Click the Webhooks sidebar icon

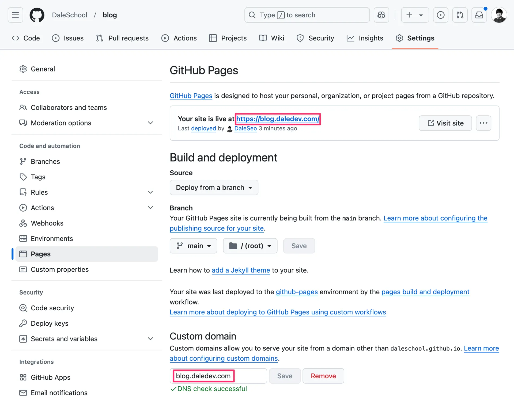(x=23, y=223)
